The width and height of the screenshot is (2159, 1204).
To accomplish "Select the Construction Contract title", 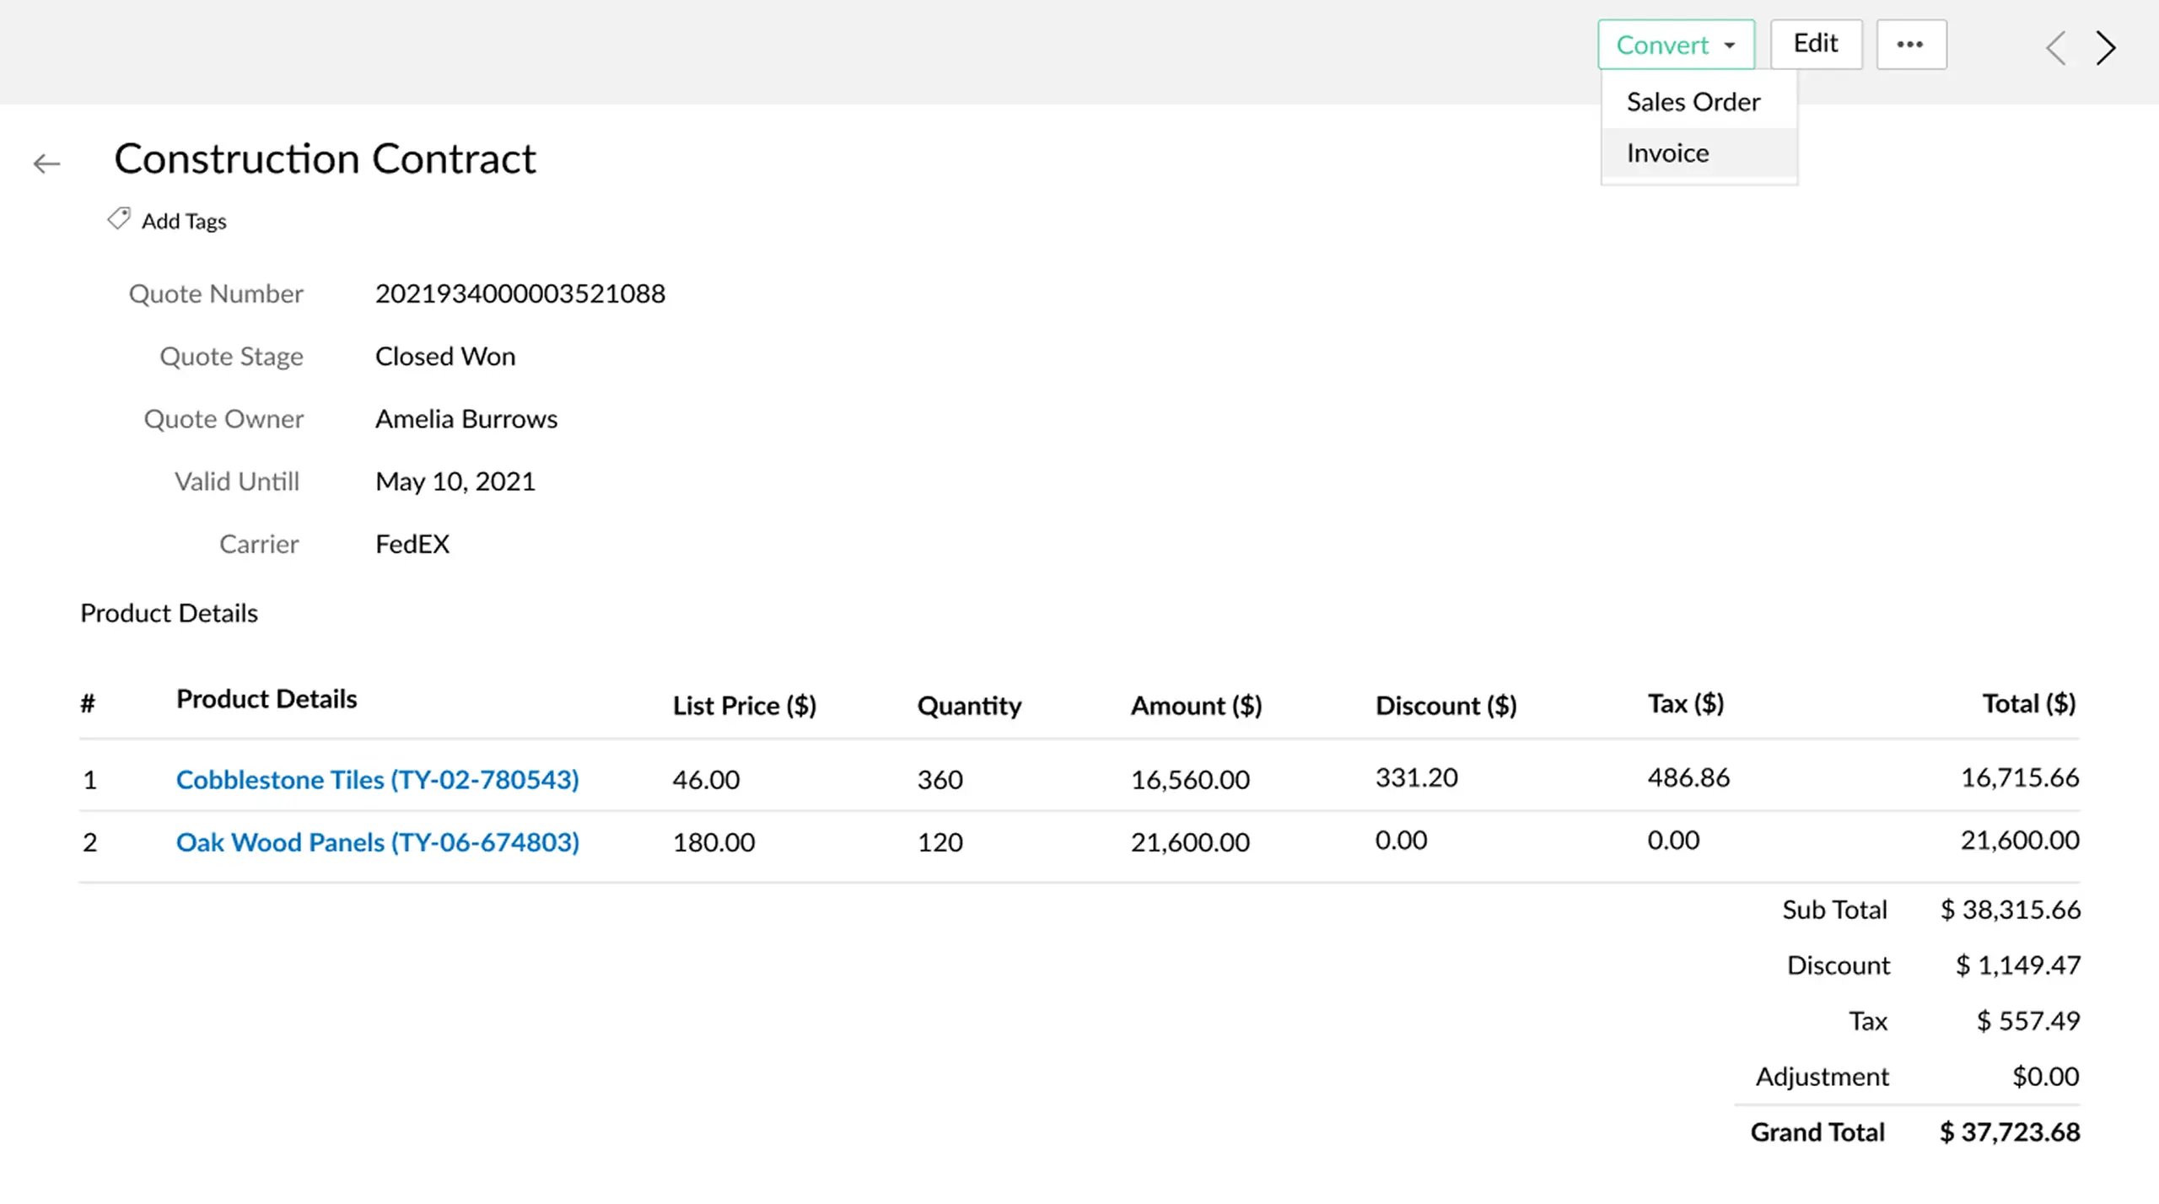I will point(325,159).
